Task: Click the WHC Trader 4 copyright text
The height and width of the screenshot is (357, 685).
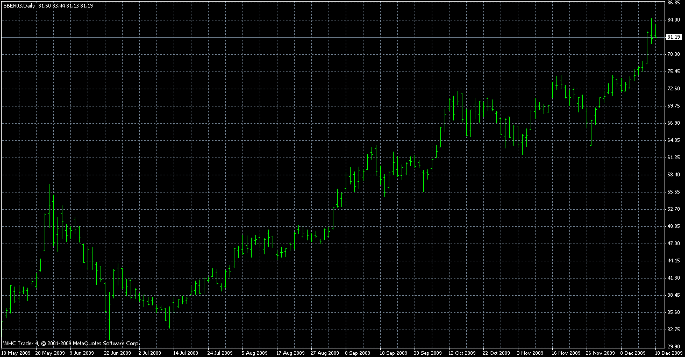Action: (71, 343)
